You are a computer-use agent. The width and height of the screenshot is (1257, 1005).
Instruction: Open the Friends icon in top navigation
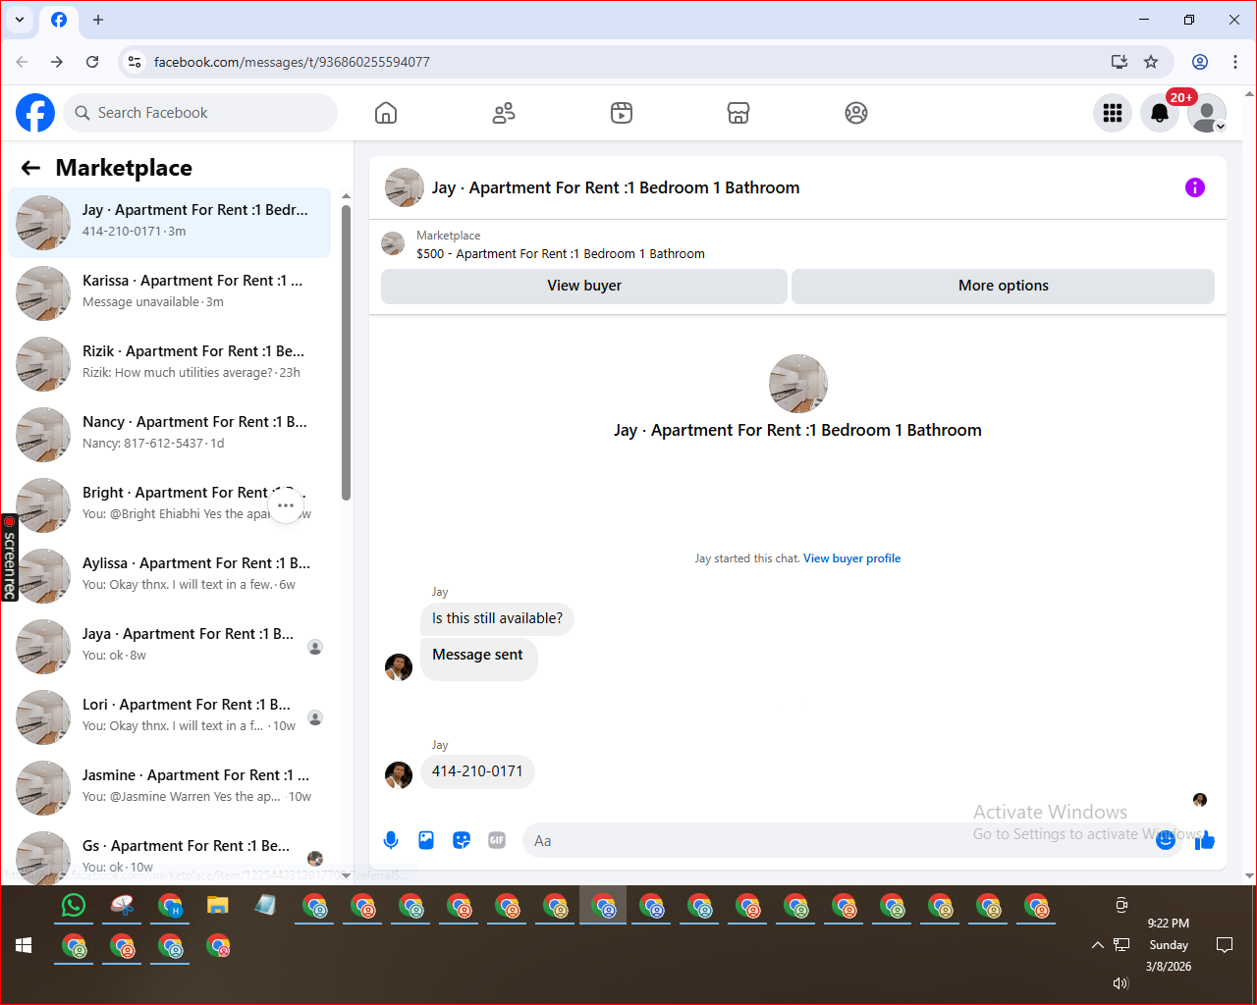(504, 113)
